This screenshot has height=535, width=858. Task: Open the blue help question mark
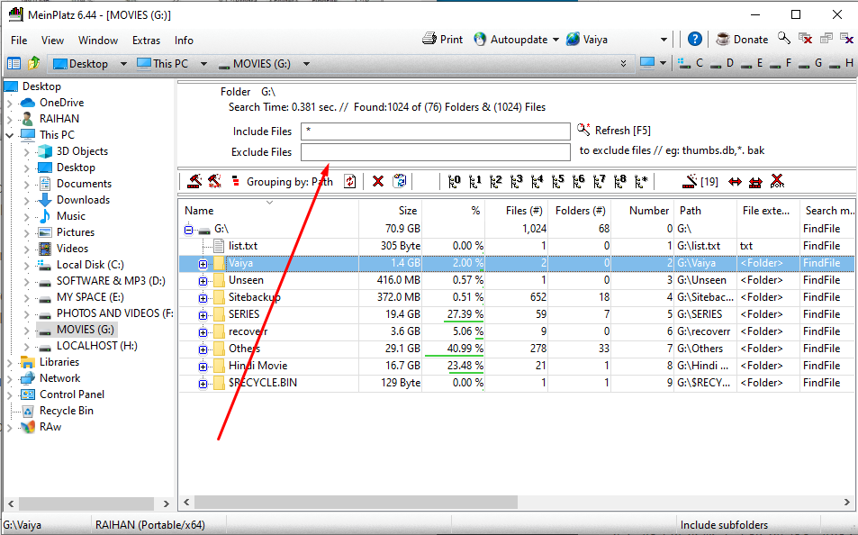coord(694,39)
